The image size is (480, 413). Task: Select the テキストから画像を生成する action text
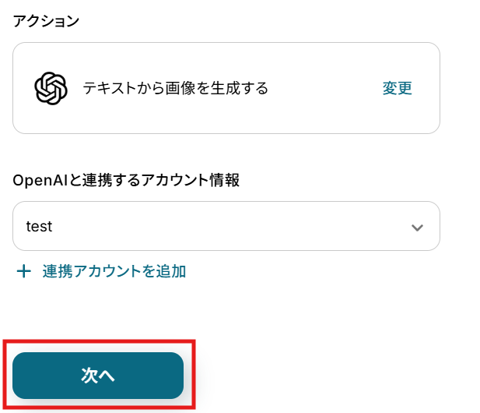click(x=175, y=88)
